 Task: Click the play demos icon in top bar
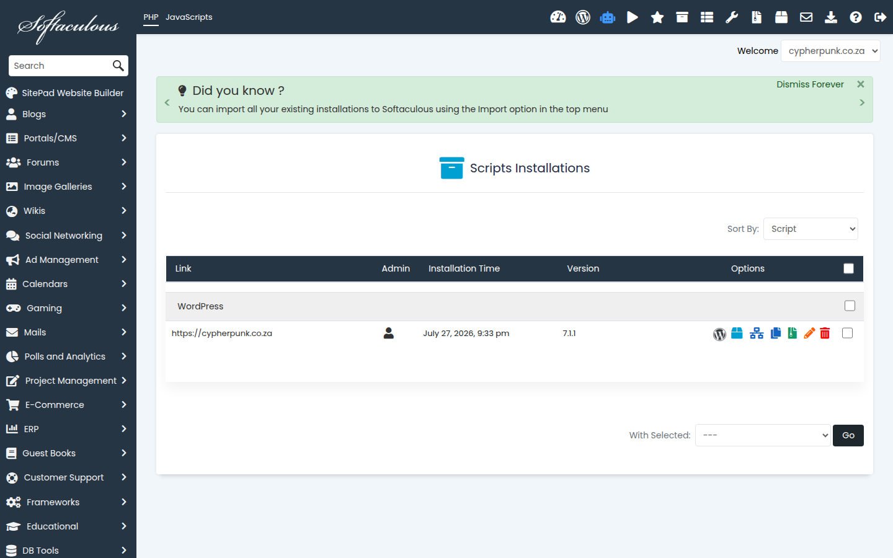(x=633, y=17)
